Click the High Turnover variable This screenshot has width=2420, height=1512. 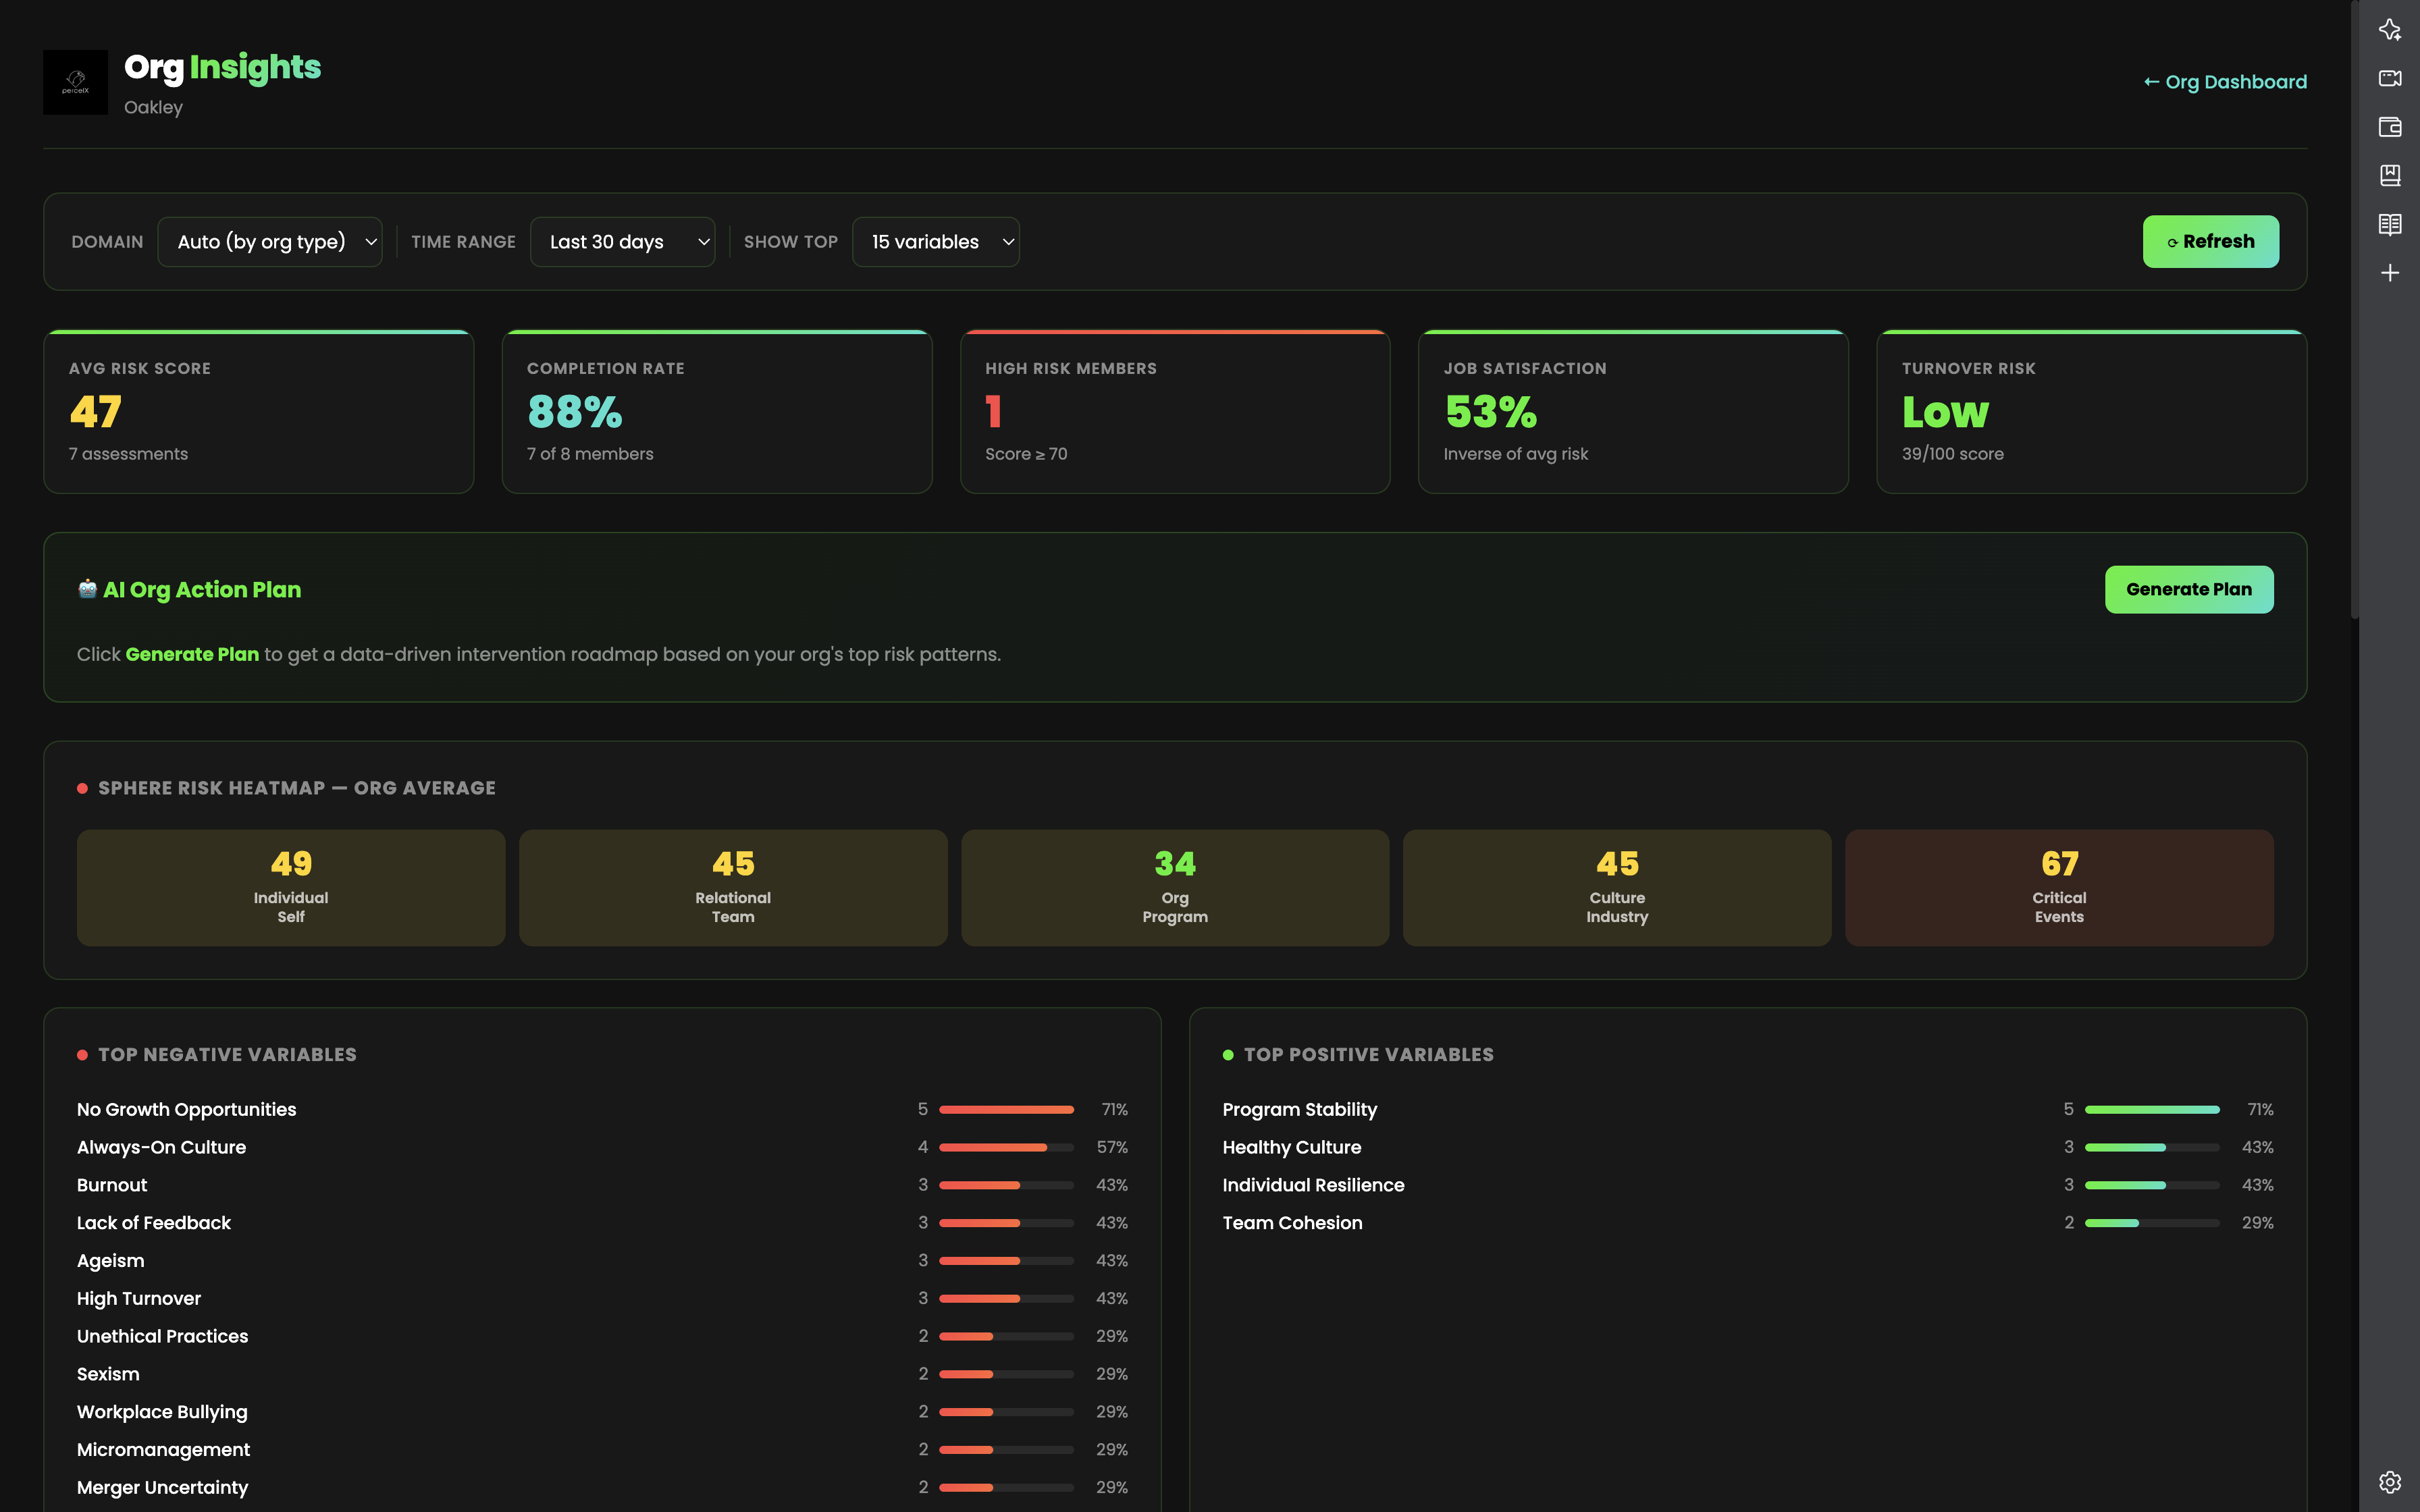pyautogui.click(x=139, y=1299)
